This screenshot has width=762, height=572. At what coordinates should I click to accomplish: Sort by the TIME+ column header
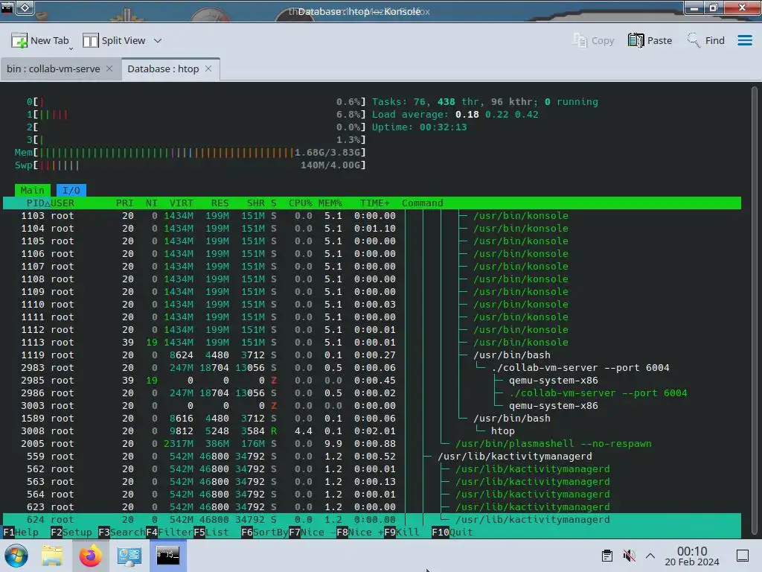click(x=375, y=203)
